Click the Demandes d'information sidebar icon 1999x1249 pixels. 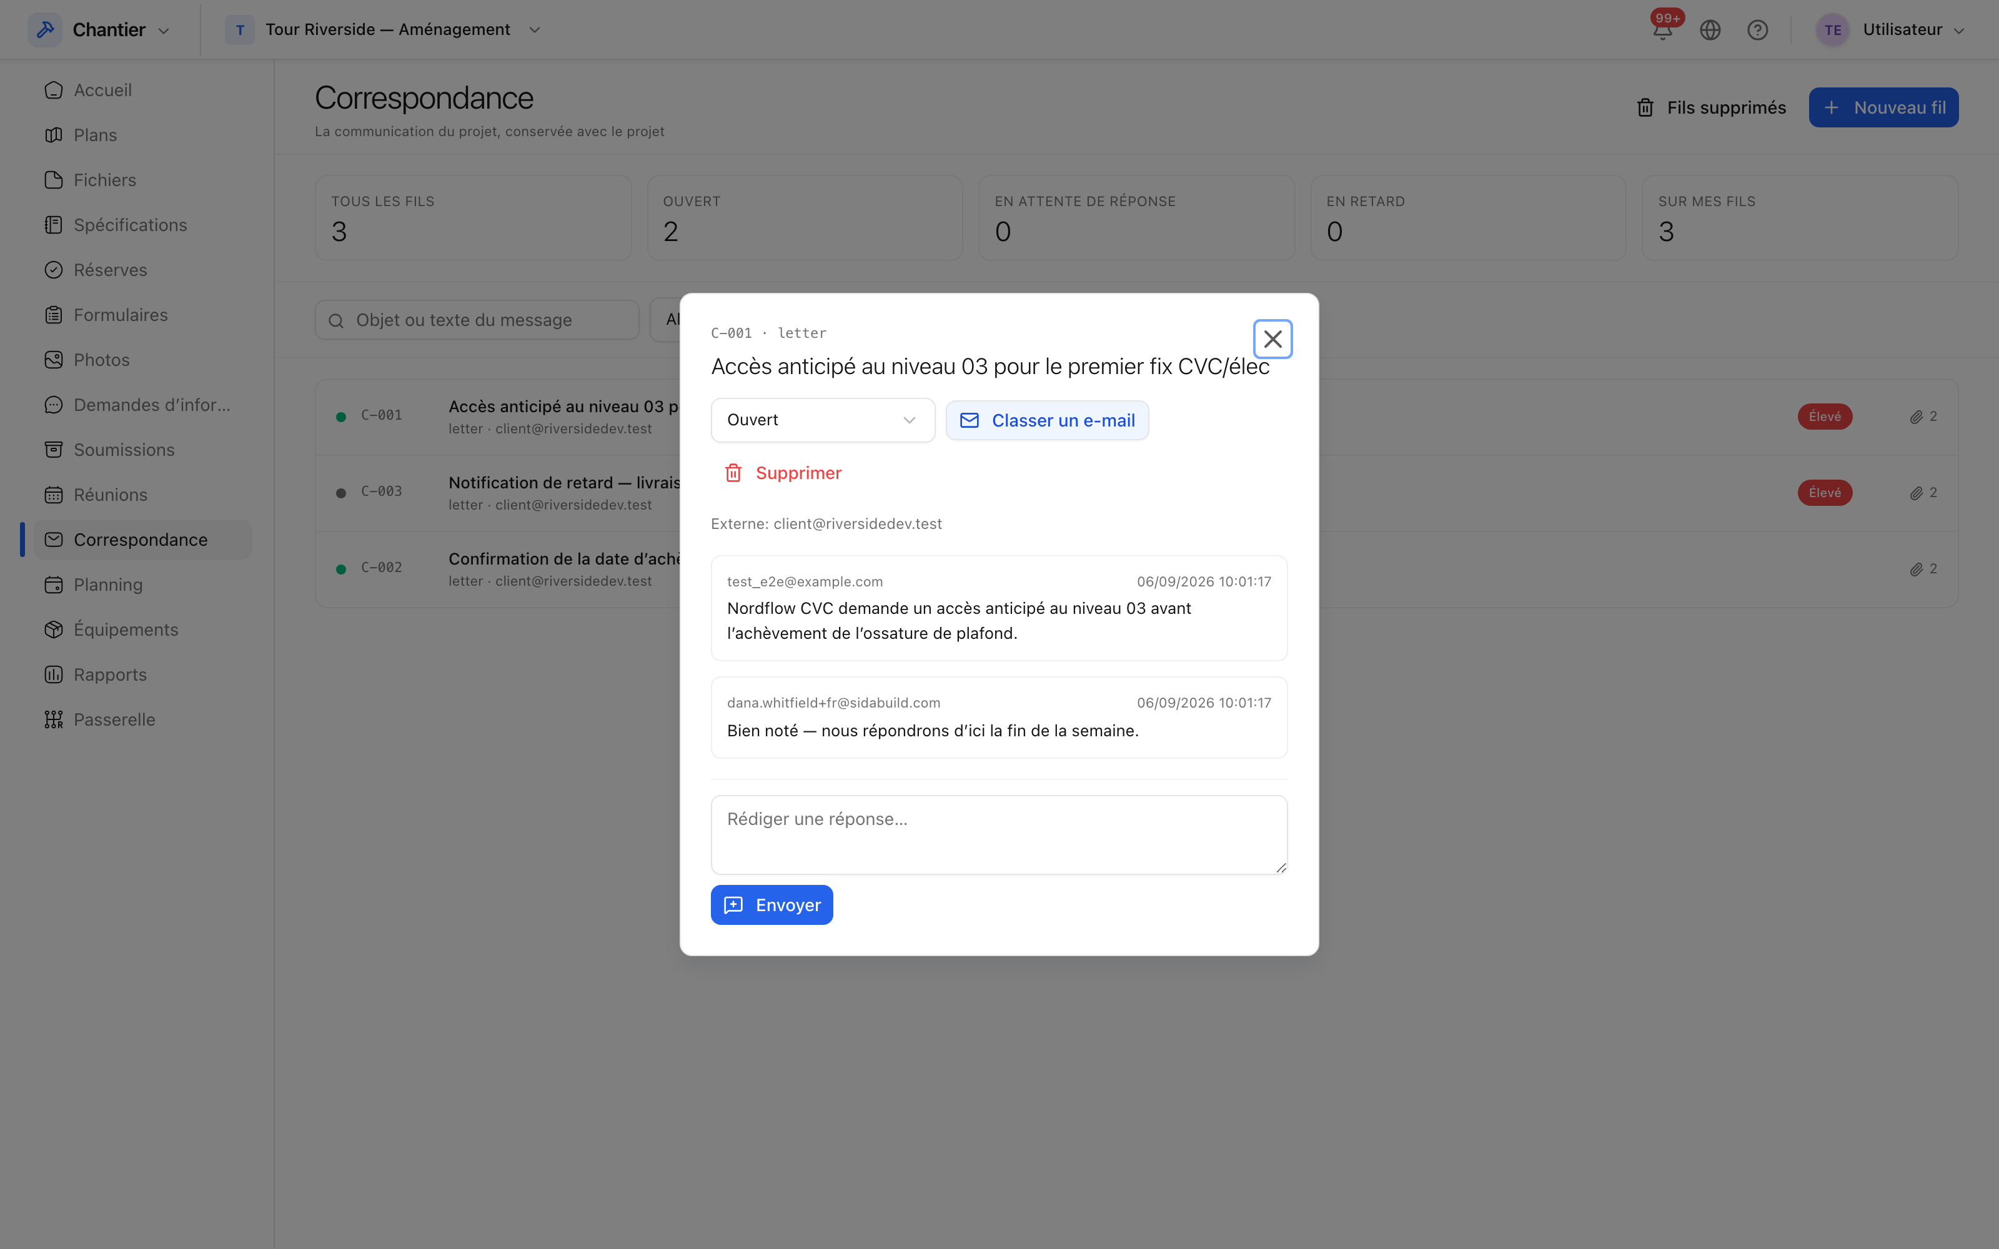[x=54, y=405]
